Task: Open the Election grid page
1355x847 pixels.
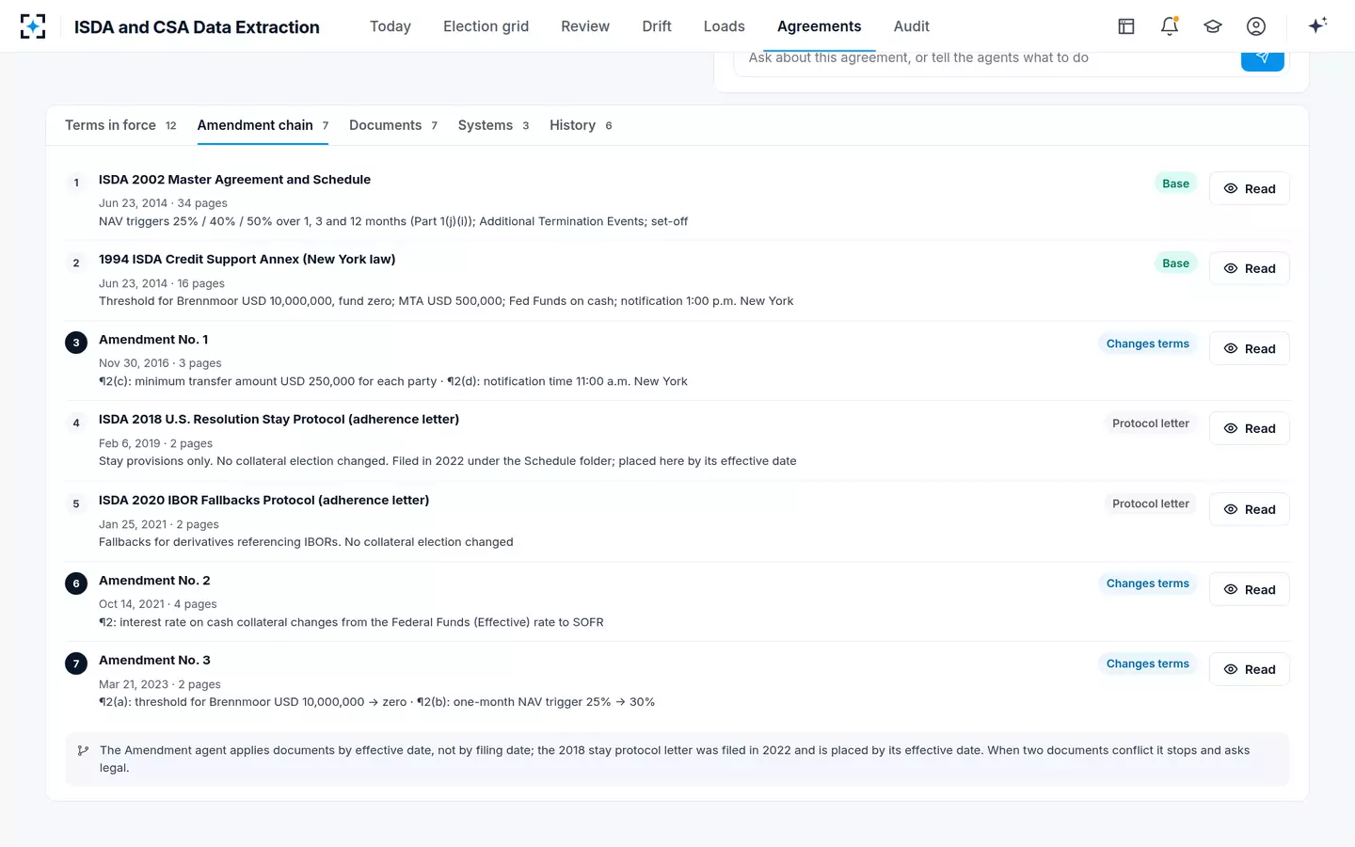Action: point(486,26)
